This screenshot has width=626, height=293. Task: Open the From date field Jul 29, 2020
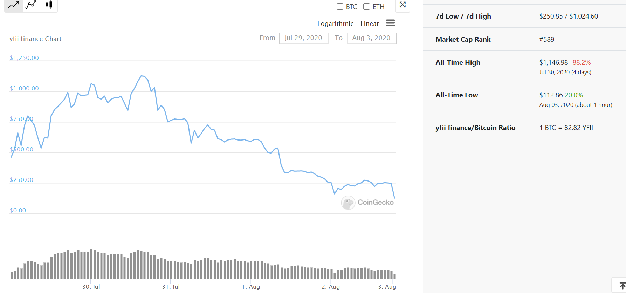[304, 38]
